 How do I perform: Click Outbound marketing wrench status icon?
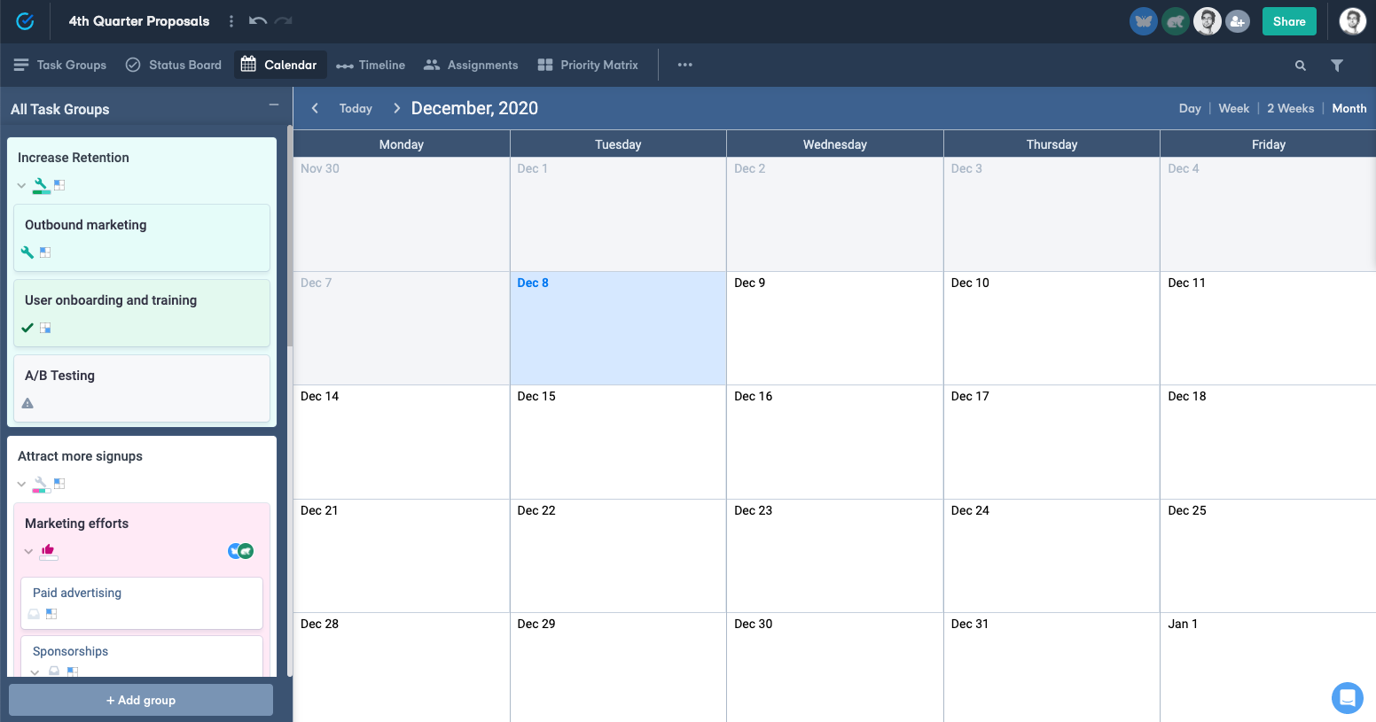[27, 252]
